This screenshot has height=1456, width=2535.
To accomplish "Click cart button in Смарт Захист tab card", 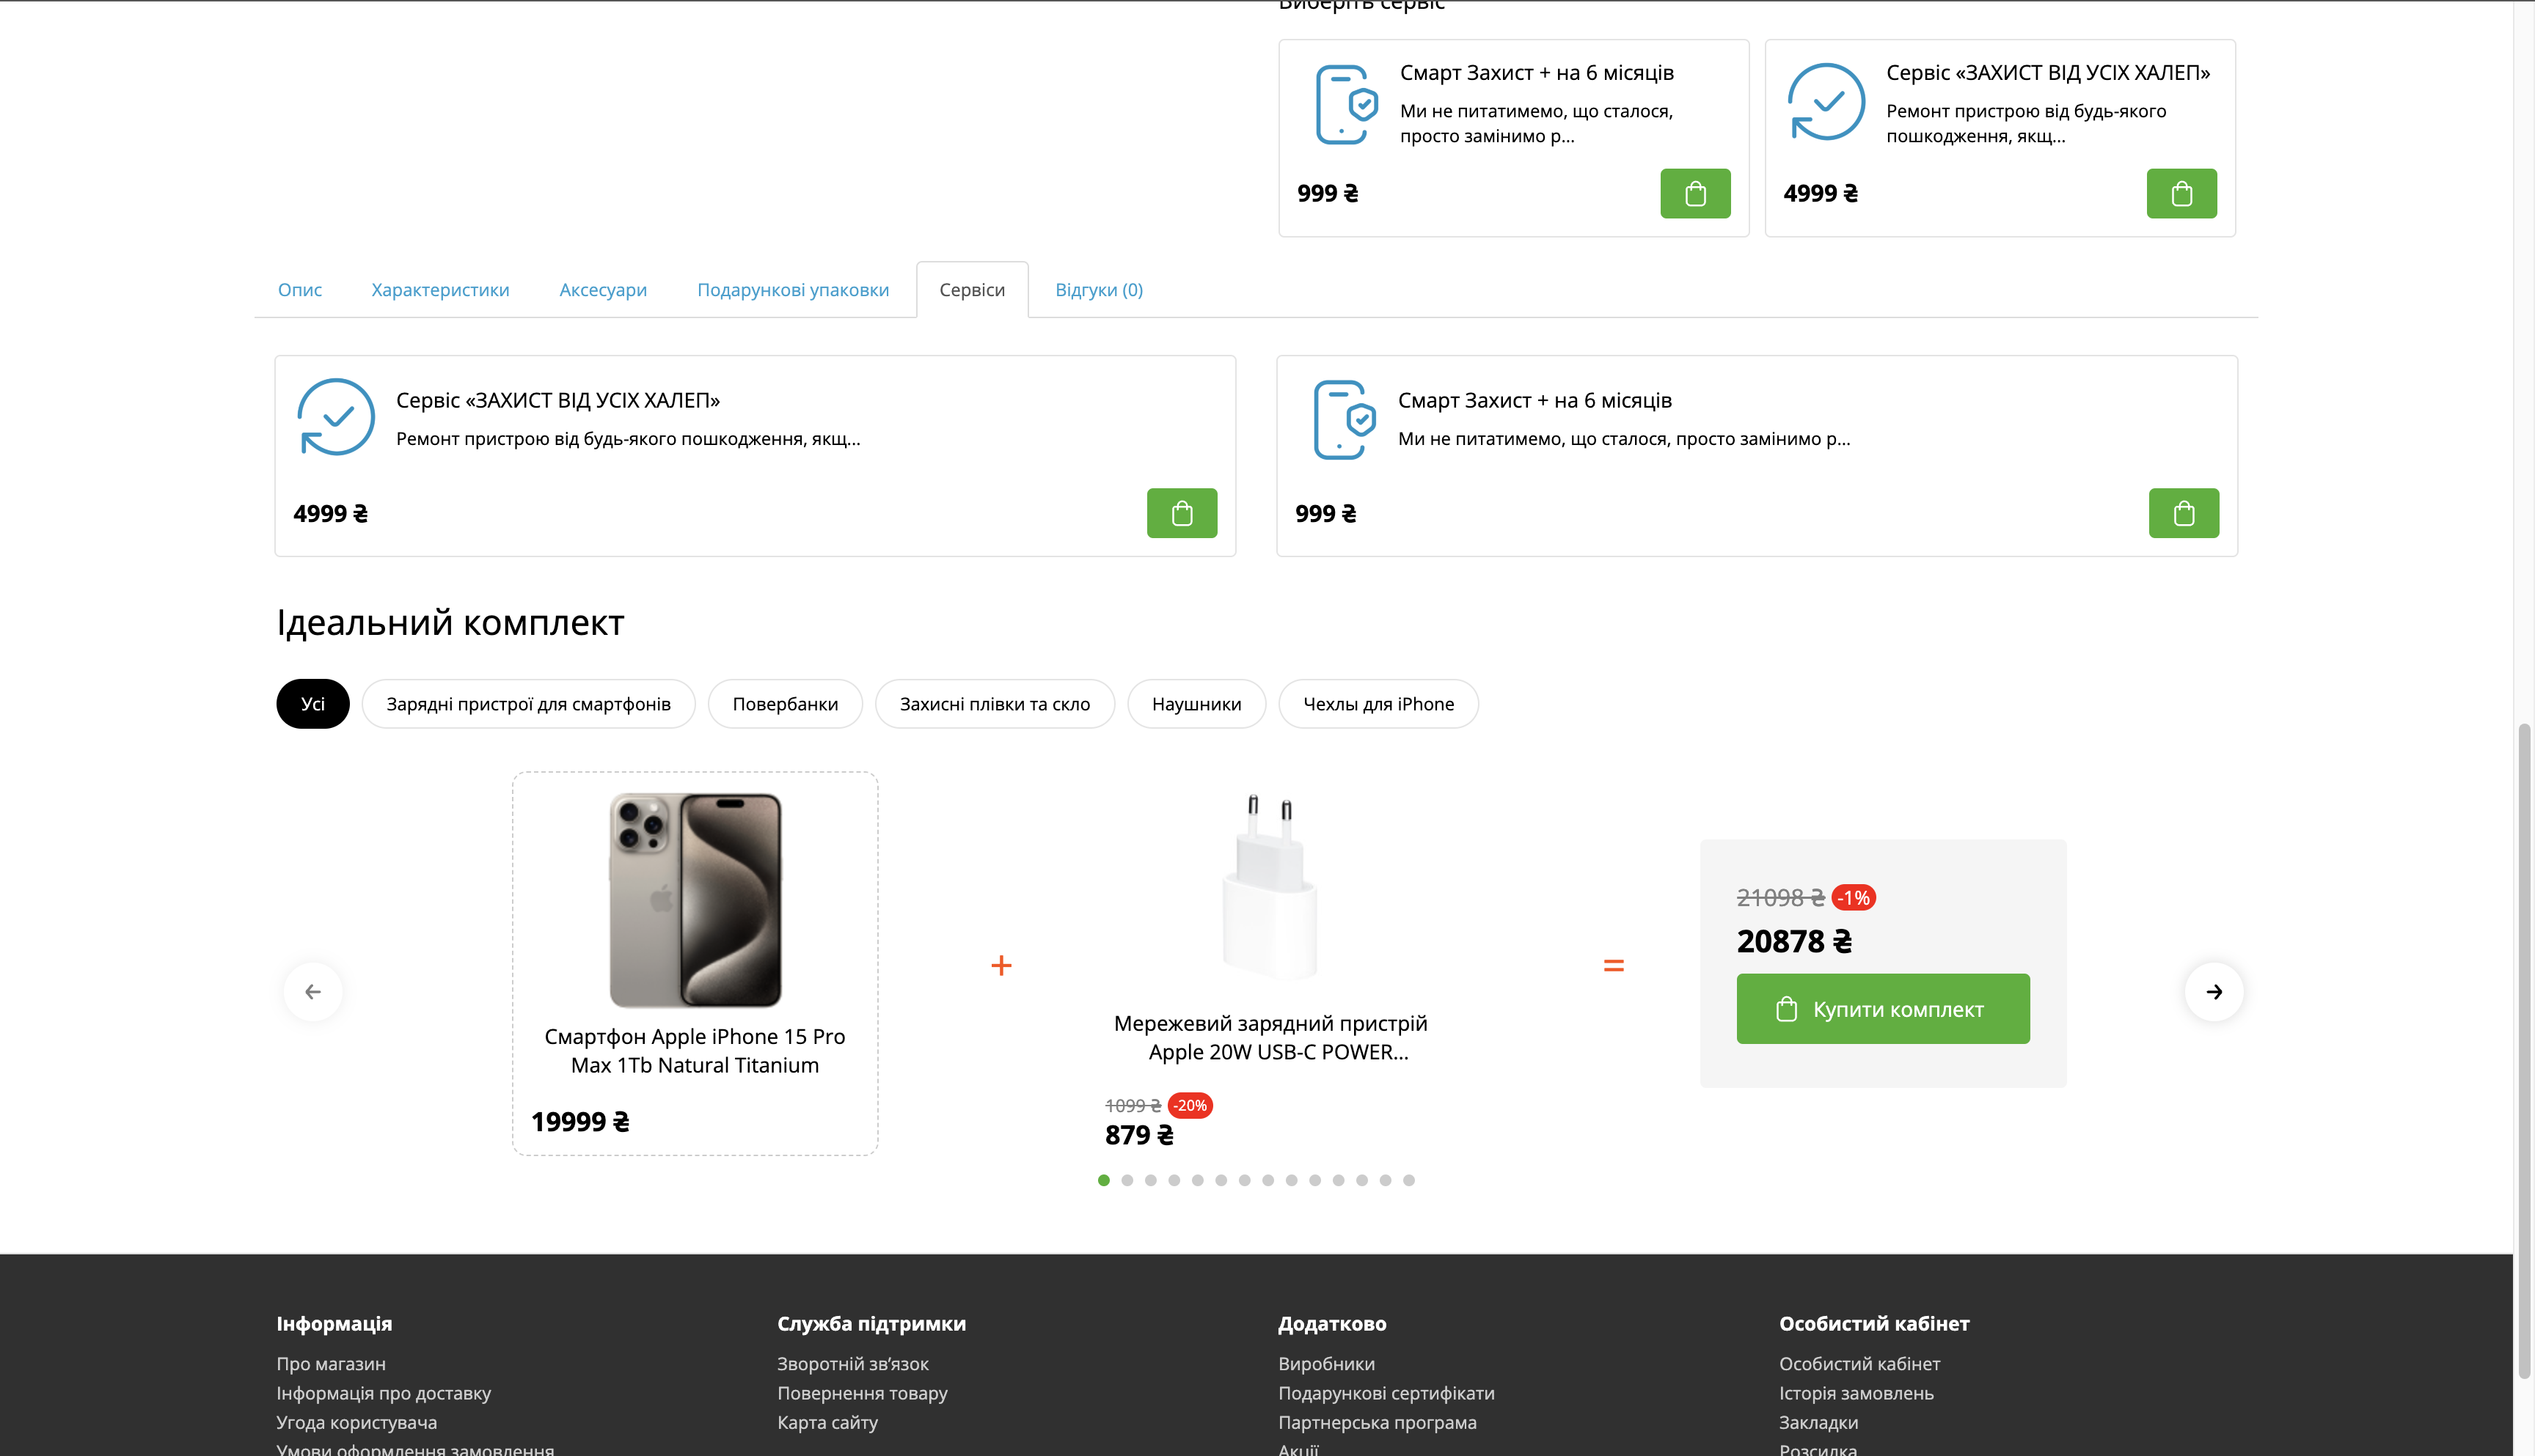I will [x=2183, y=513].
